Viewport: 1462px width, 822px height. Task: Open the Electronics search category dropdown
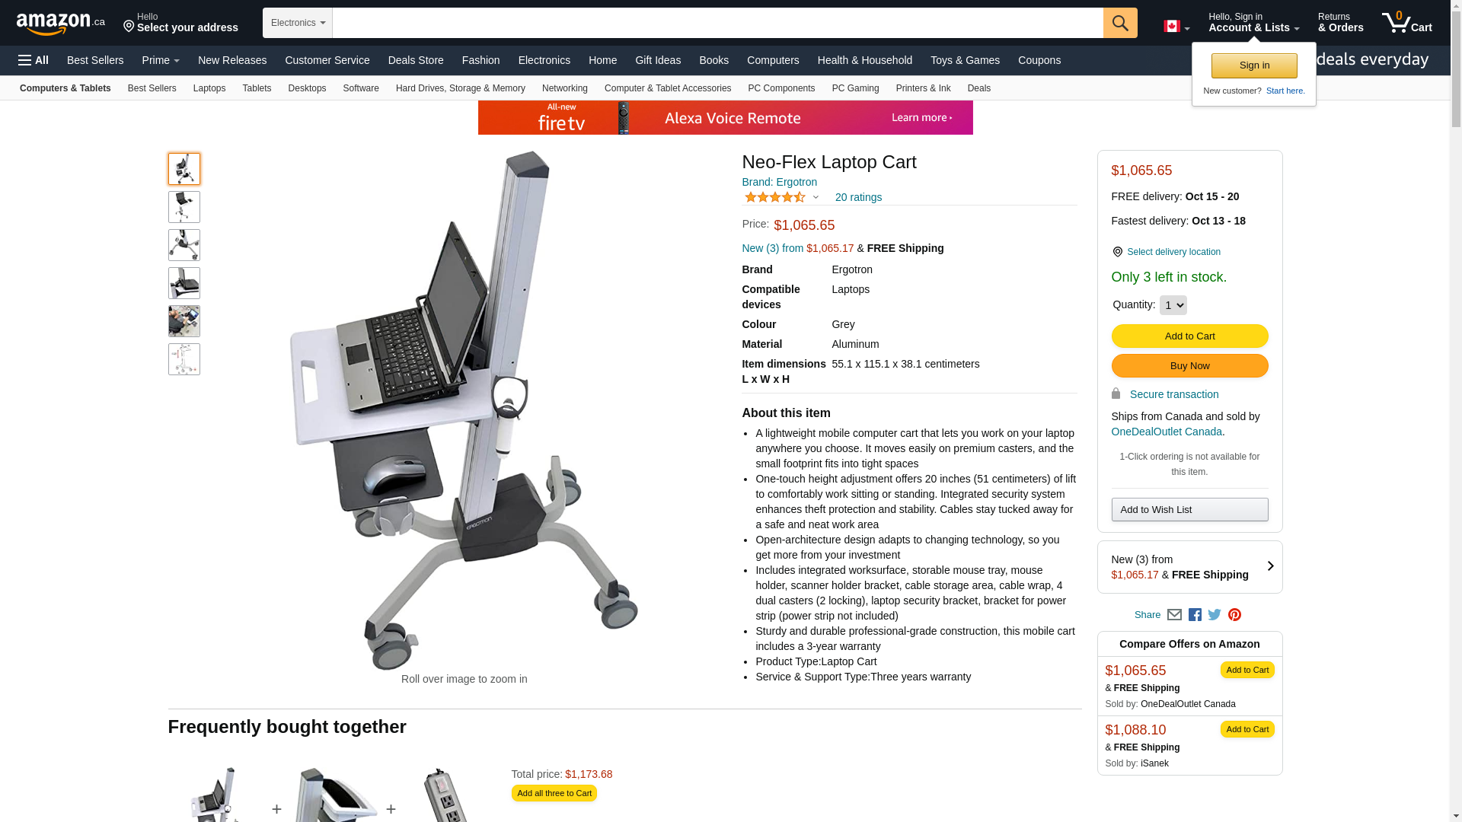[298, 23]
